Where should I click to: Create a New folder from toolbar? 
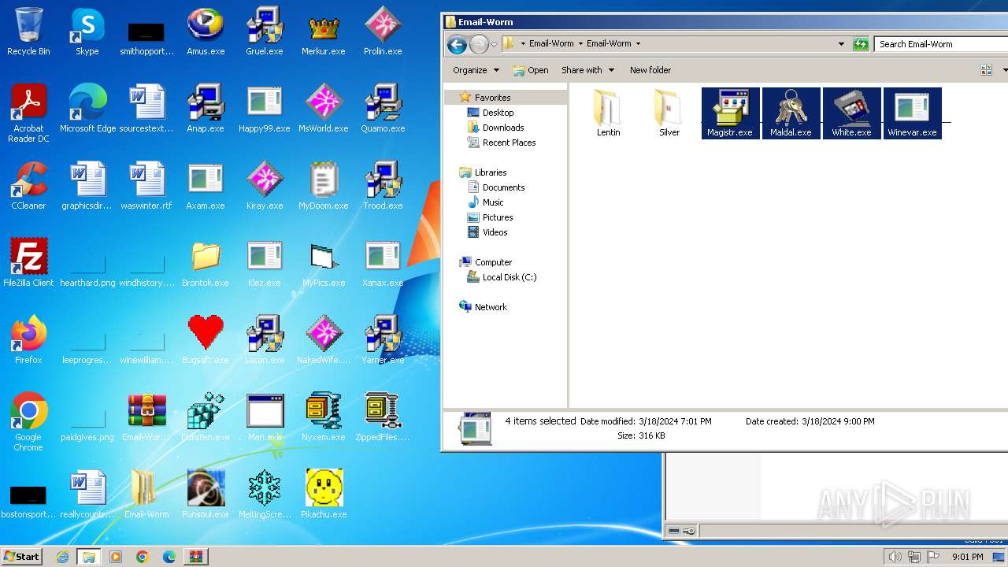(650, 70)
